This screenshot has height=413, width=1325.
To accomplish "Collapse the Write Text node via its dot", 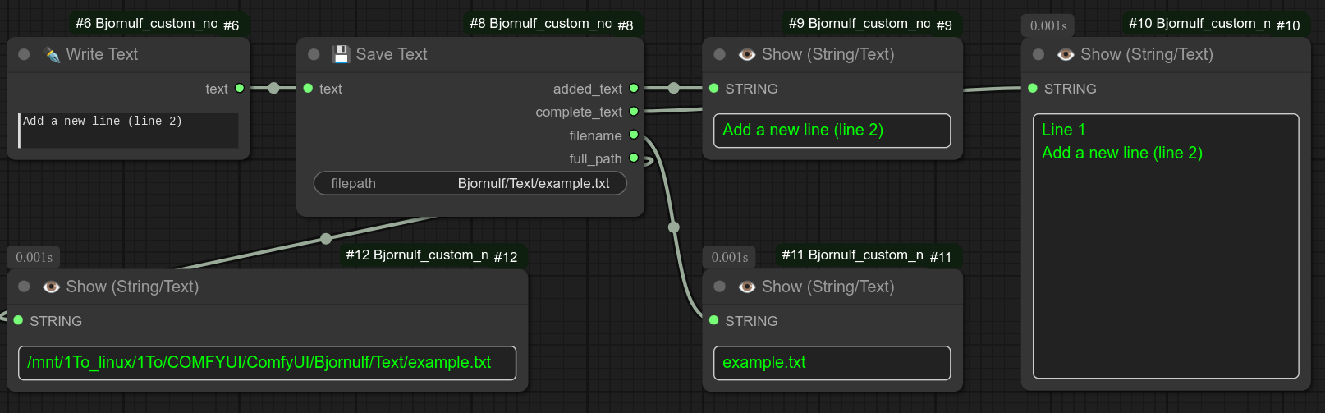I will pos(25,55).
